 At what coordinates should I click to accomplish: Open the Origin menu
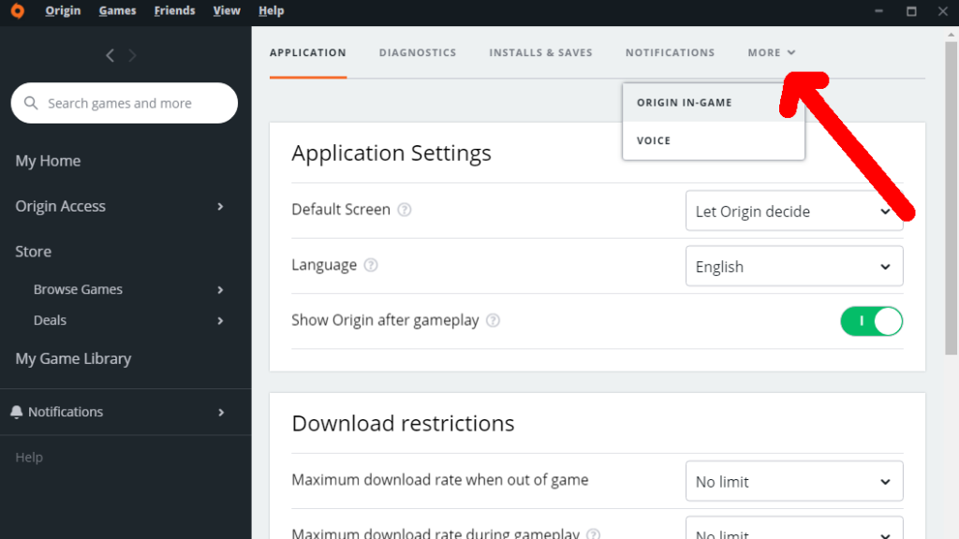coord(63,11)
